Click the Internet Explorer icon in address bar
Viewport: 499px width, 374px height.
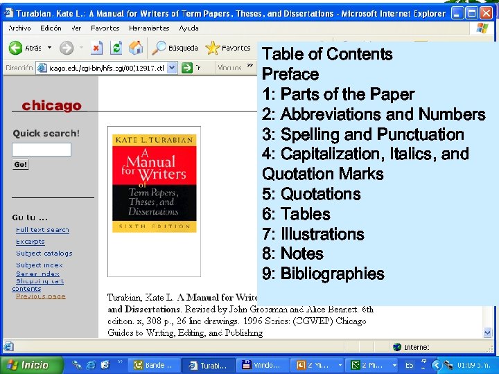point(42,68)
